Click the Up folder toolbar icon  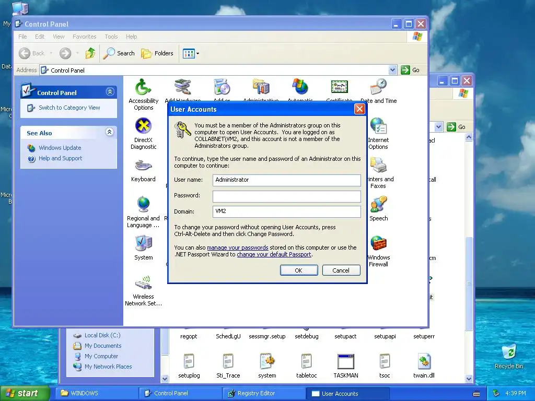(x=90, y=53)
